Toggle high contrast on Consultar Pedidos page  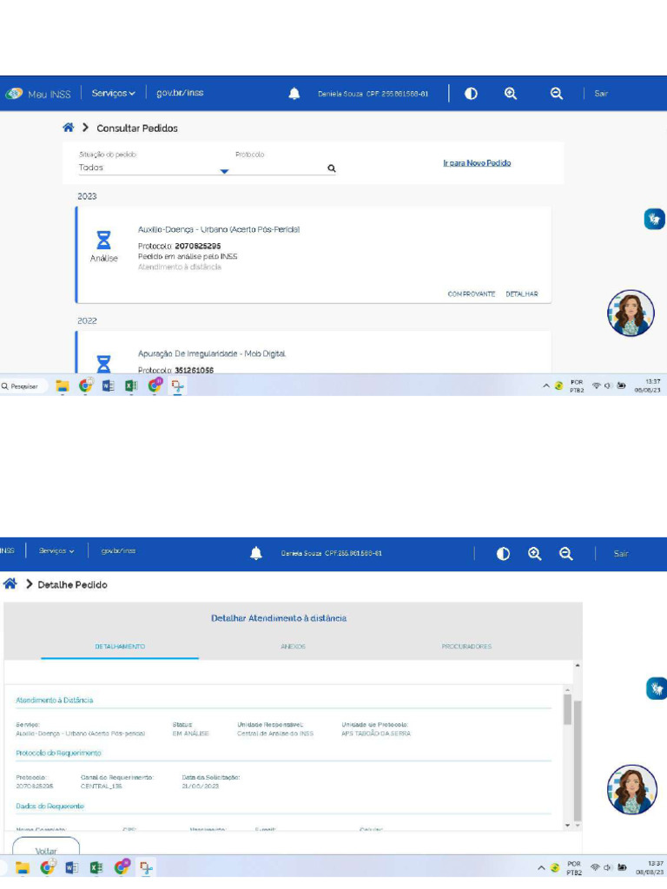coord(471,94)
